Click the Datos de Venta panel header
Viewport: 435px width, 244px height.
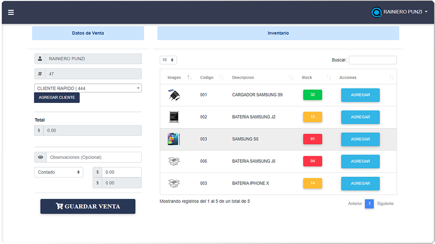pyautogui.click(x=88, y=33)
